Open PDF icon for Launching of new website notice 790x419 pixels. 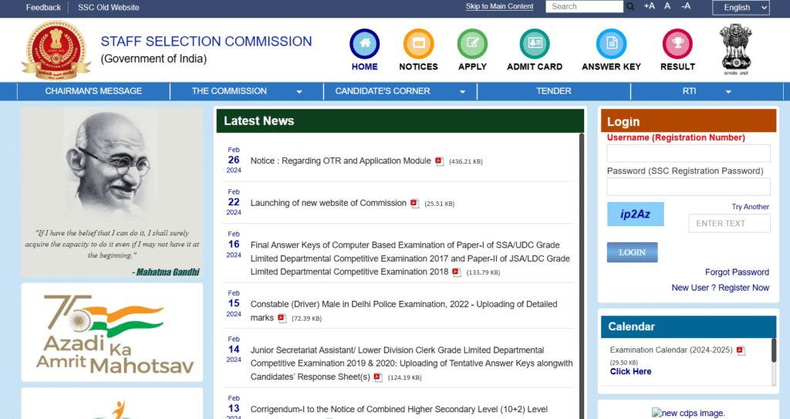tap(414, 203)
